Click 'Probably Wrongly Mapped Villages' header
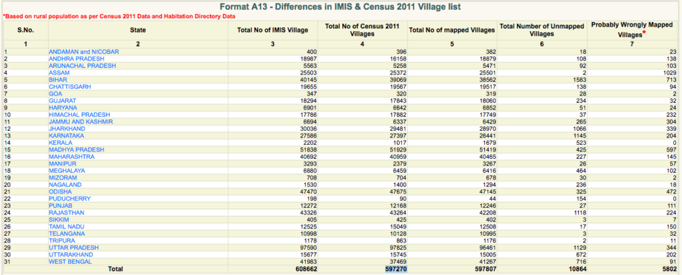This screenshot has width=682, height=275. tap(632, 31)
